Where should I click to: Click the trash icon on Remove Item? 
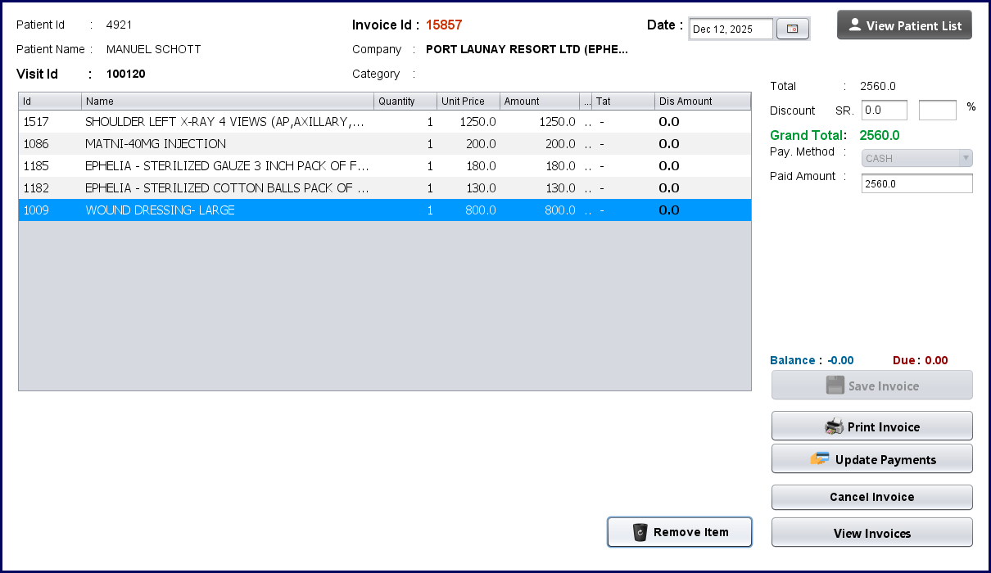[640, 532]
